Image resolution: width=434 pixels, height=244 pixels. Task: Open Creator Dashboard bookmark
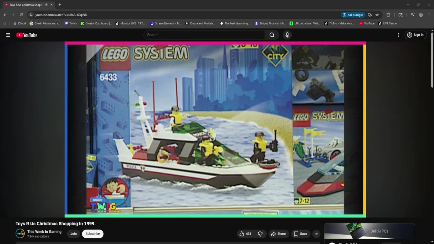click(x=96, y=23)
